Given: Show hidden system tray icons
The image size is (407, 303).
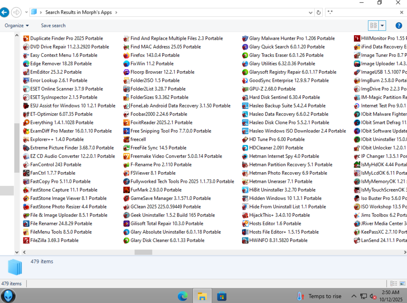Looking at the screenshot, I should point(353,296).
